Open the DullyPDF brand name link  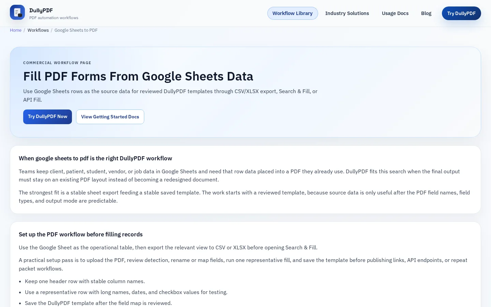[x=41, y=10]
